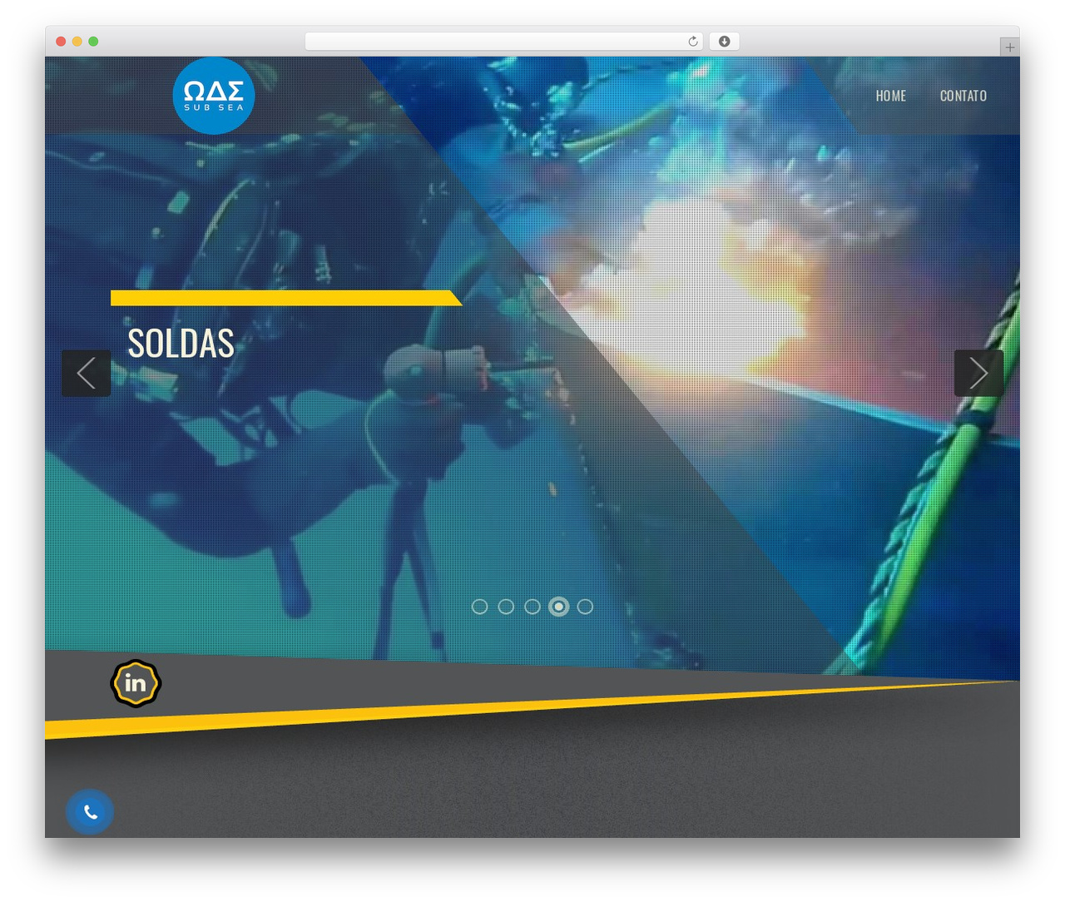Advance to next slide with right arrow

pyautogui.click(x=978, y=373)
